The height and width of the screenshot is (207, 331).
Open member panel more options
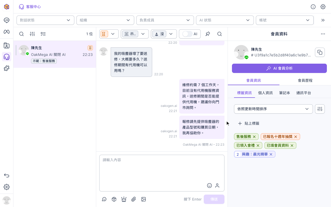click(323, 34)
